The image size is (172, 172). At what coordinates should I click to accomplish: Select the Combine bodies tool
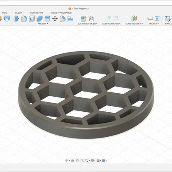[x=40, y=18]
